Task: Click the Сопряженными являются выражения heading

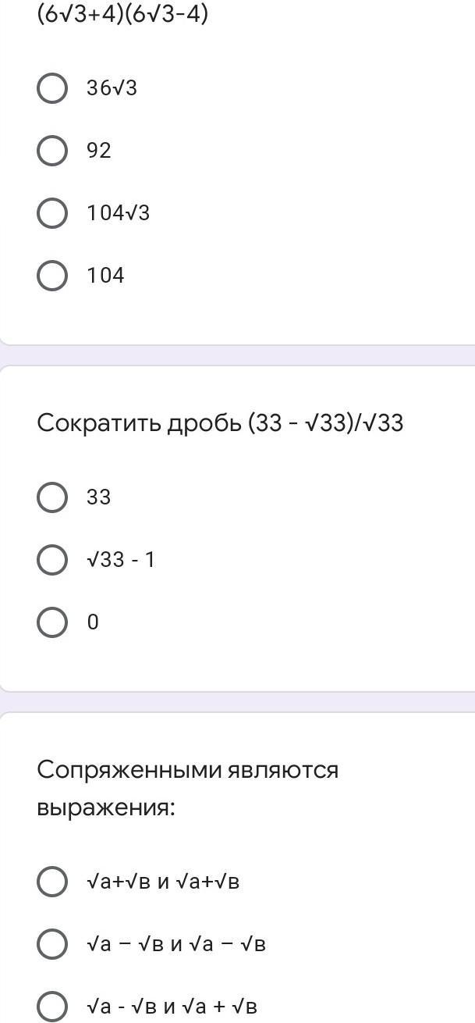Action: (x=187, y=788)
